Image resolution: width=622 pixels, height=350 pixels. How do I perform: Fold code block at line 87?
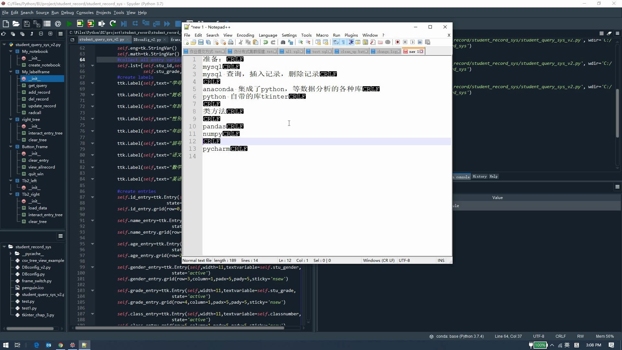click(92, 197)
